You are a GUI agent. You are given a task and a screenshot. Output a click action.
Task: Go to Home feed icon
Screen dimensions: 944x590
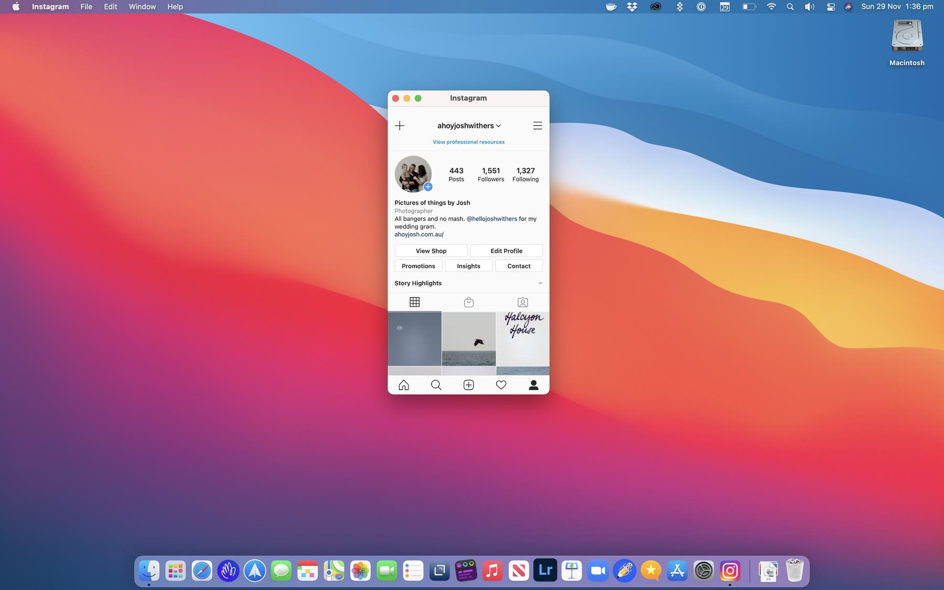[x=403, y=385]
